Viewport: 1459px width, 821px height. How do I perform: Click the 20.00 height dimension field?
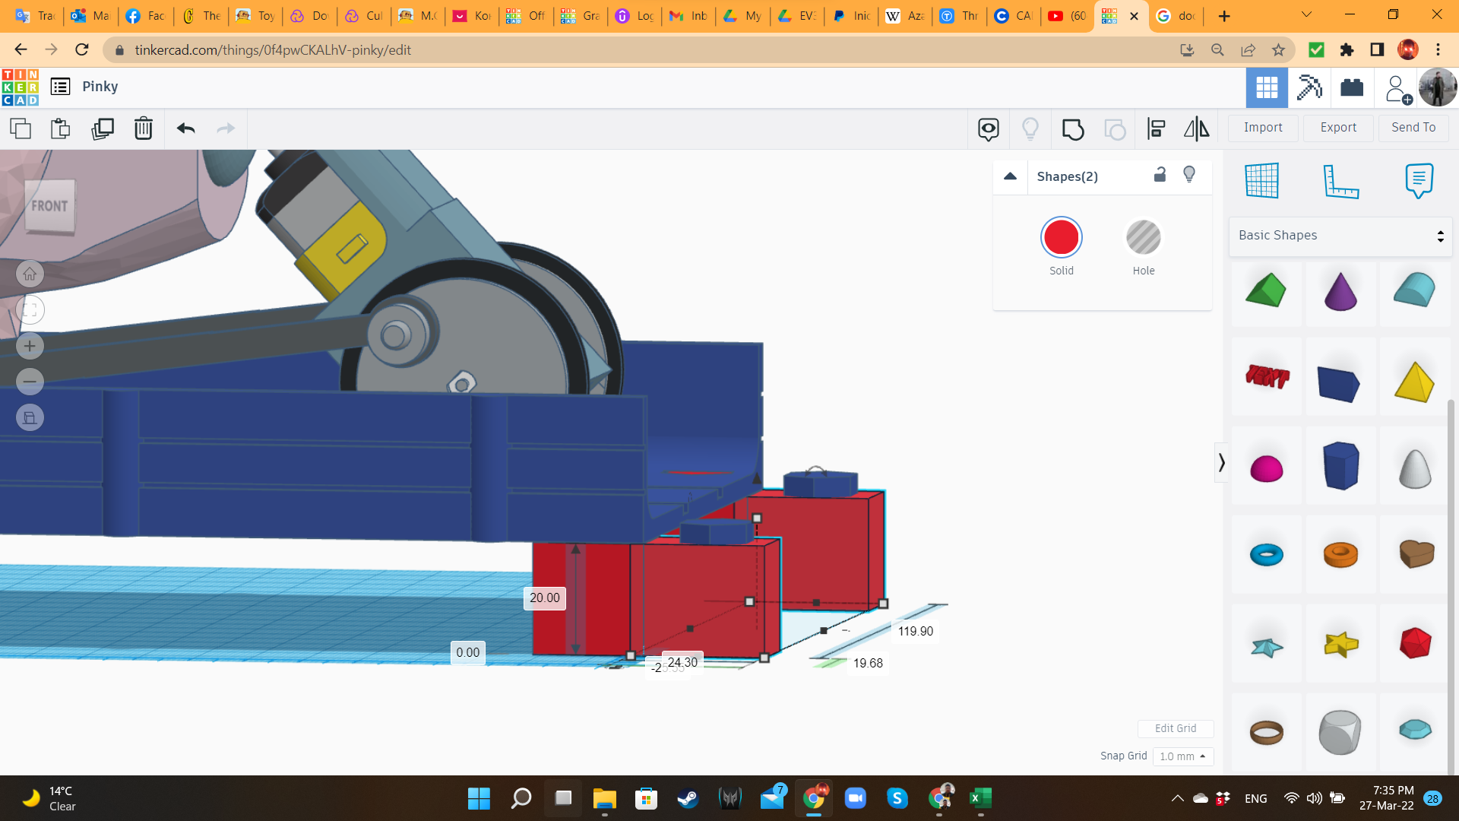pyautogui.click(x=544, y=598)
